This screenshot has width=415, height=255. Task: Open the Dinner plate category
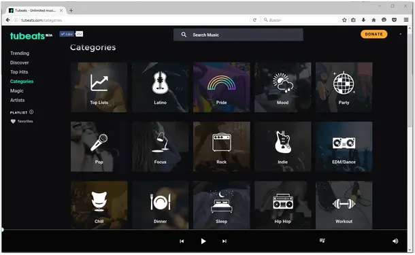[x=160, y=205]
